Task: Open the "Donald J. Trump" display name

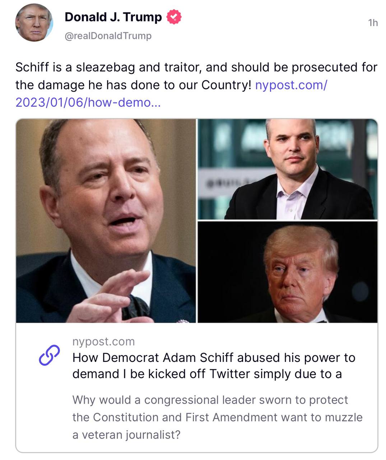Action: [113, 17]
